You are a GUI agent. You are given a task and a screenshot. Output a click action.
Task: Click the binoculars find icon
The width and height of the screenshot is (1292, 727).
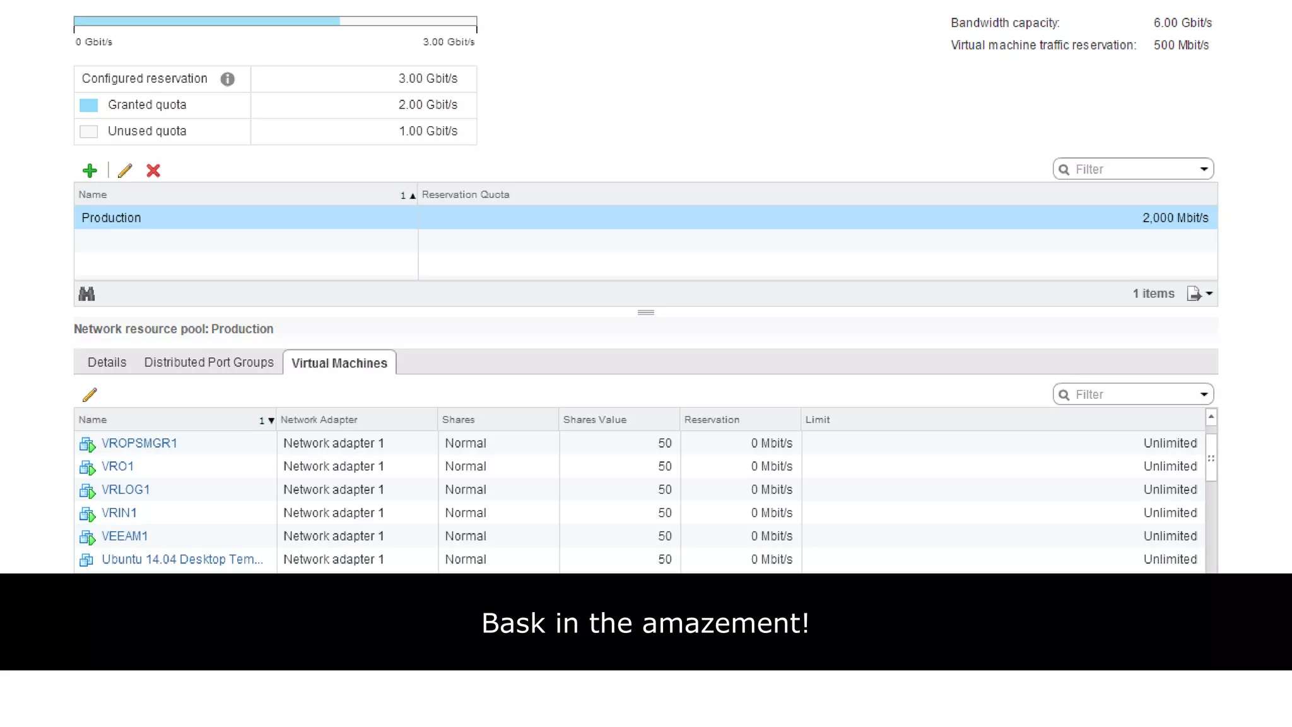(x=86, y=294)
